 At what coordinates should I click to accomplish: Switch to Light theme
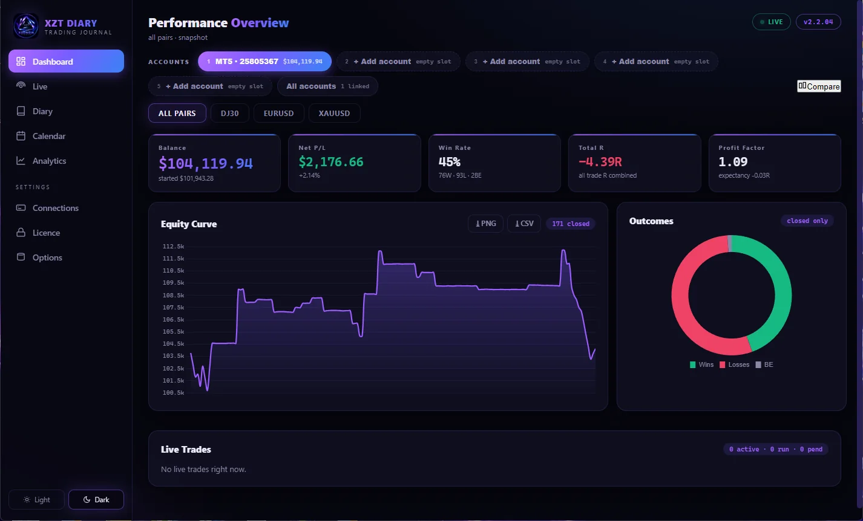[x=37, y=500]
